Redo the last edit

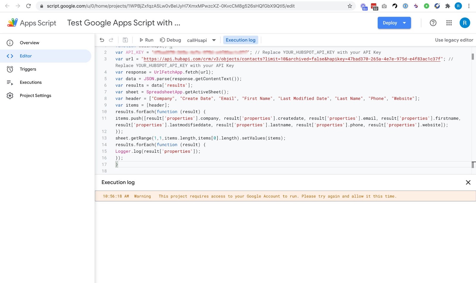coord(111,40)
